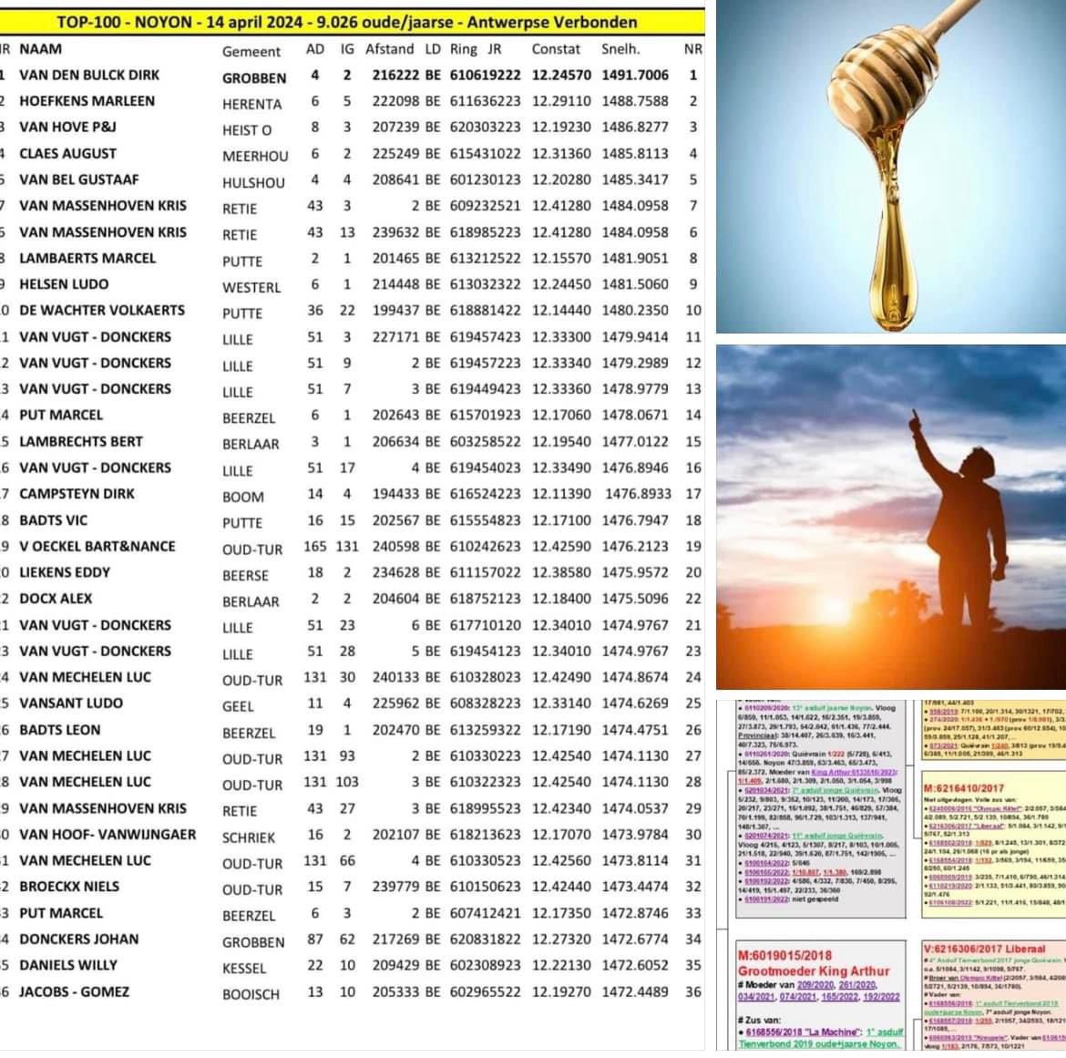Click the BOOISCH municipality cell
This screenshot has height=1058, width=1066.
pos(251,994)
